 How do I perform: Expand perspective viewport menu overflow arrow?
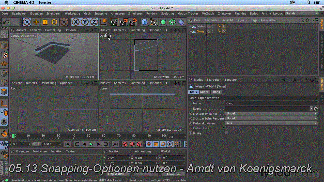click(x=78, y=30)
